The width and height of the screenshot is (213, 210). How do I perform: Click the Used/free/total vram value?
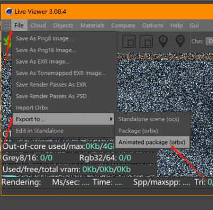106,170
